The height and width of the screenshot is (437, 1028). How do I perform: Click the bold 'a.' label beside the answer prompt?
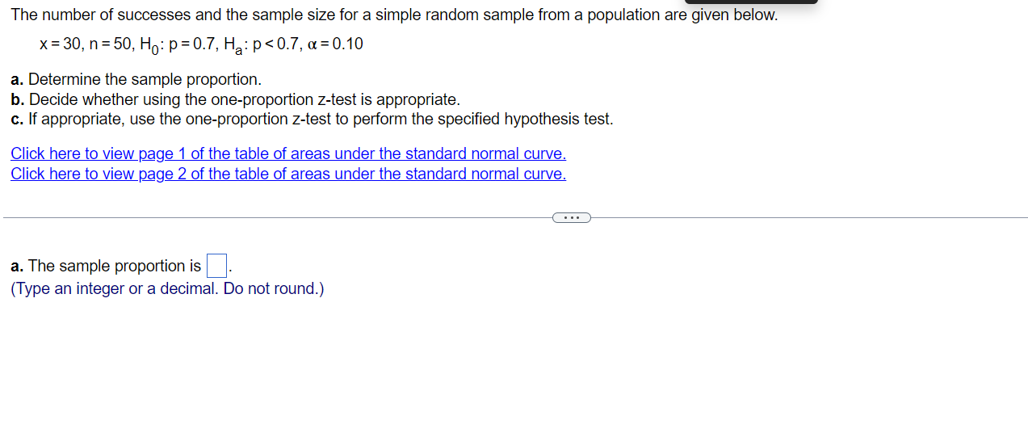(x=18, y=266)
